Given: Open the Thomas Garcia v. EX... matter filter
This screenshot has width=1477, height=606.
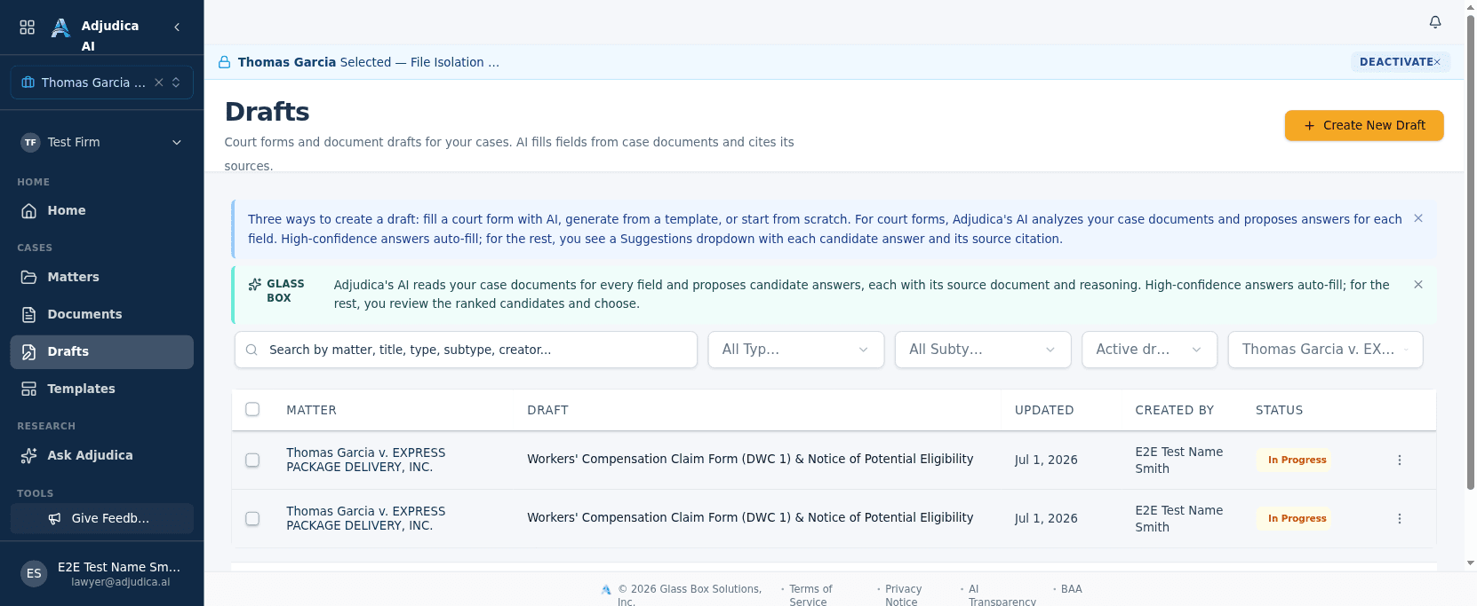Looking at the screenshot, I should coord(1325,350).
